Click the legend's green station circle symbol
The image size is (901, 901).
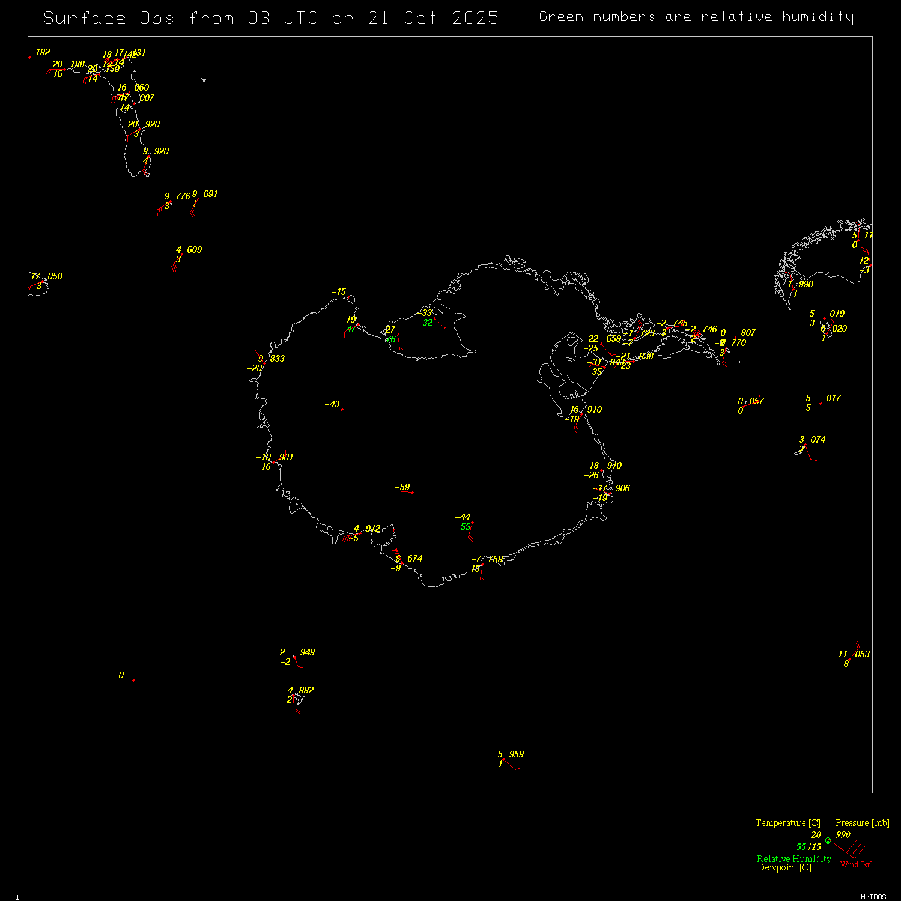(x=828, y=840)
